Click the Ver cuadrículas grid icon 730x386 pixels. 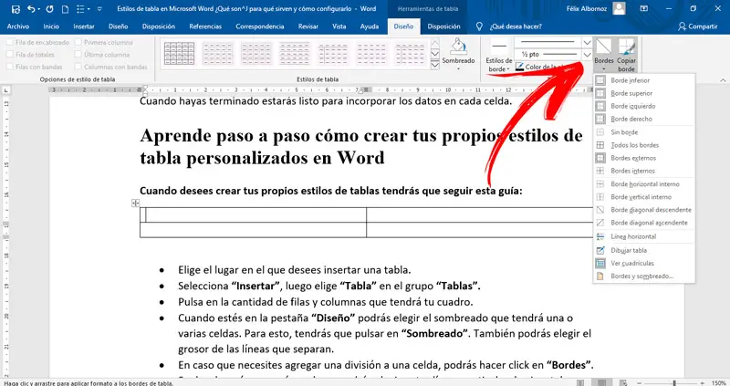[x=600, y=263]
